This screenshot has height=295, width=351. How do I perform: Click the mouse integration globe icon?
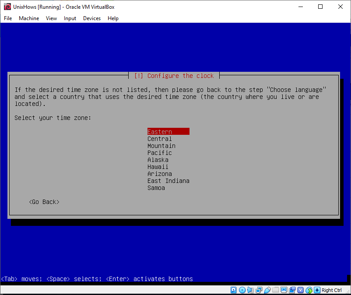pyautogui.click(x=309, y=290)
